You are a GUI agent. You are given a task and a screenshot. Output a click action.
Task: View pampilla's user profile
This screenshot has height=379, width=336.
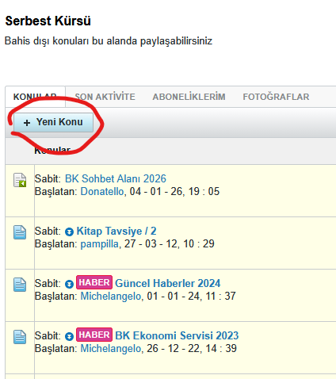99,244
